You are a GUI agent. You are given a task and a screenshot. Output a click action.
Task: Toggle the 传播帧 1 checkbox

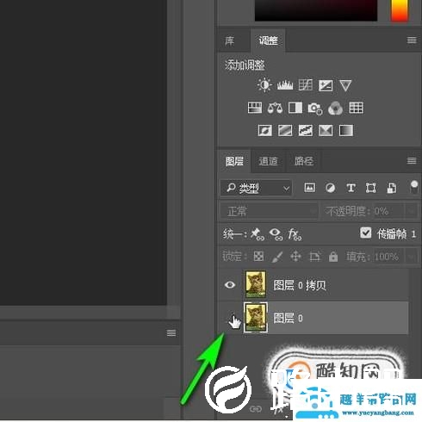[365, 233]
